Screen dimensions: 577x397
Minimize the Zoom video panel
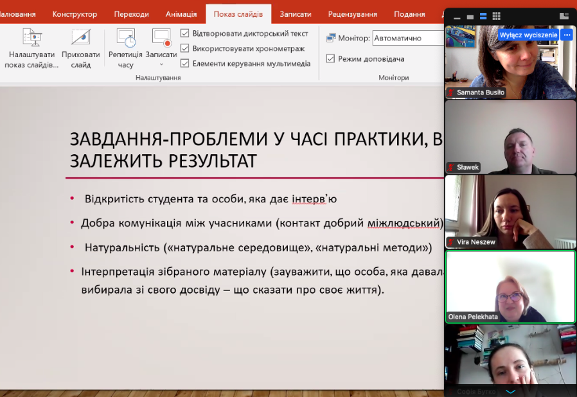[457, 17]
